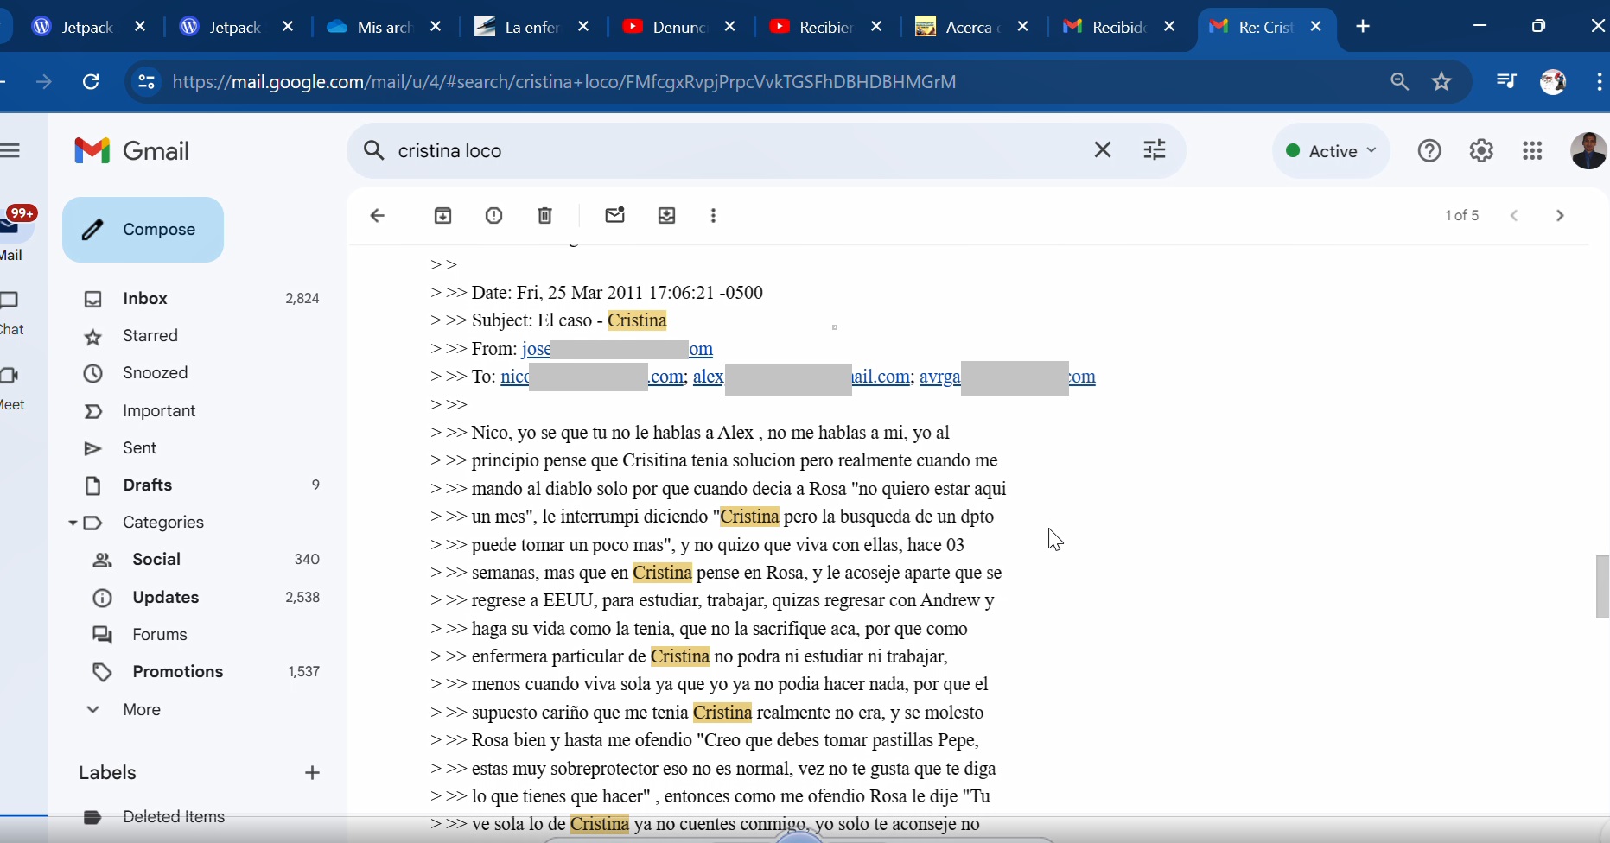Image resolution: width=1610 pixels, height=843 pixels.
Task: Open the Inbox folder
Action: click(x=145, y=298)
